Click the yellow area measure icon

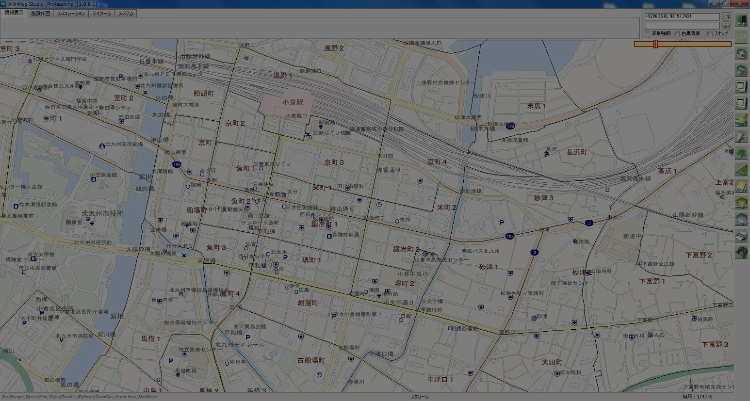point(741,186)
